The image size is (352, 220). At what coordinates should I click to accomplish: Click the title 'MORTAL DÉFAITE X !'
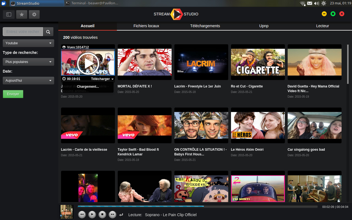(135, 86)
